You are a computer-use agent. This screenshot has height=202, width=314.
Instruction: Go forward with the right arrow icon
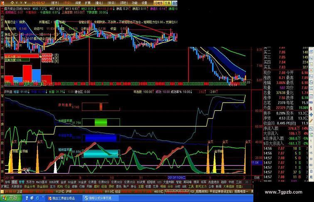click(x=21, y=3)
